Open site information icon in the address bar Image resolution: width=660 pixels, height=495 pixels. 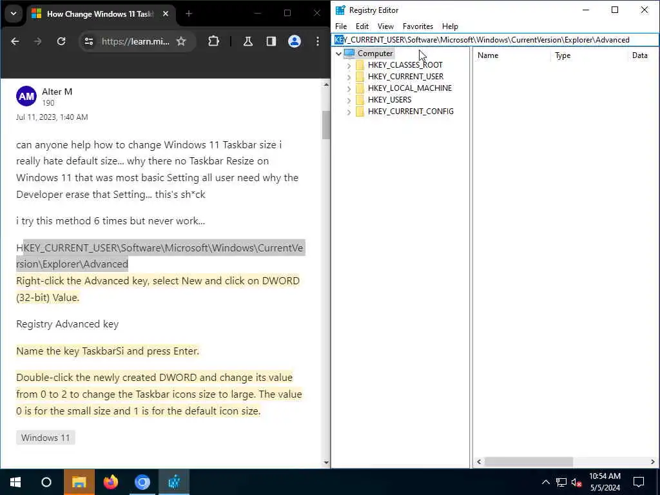click(89, 41)
